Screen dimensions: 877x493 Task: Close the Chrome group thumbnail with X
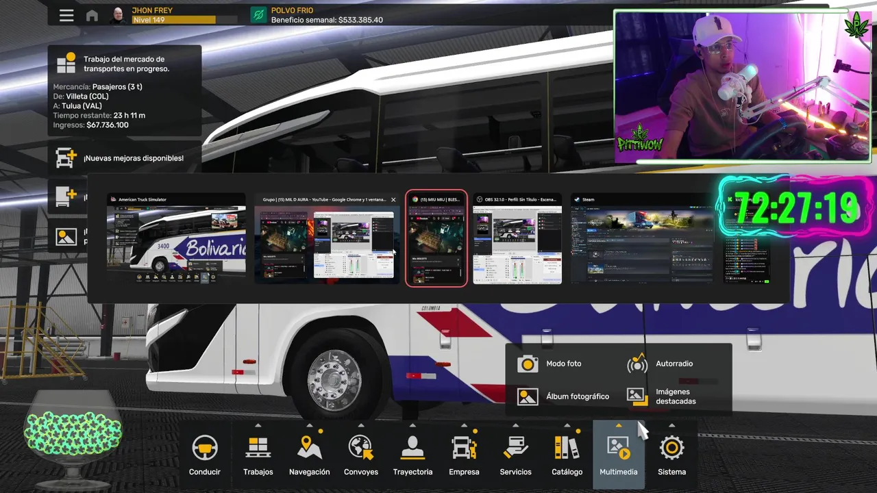tap(393, 200)
